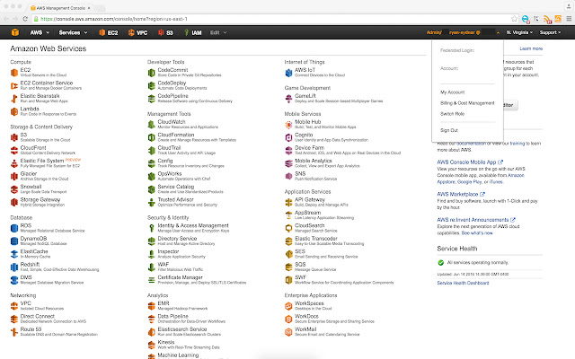The width and height of the screenshot is (575, 359).
Task: Expand the AWS dropdown in navbar
Action: pos(40,32)
